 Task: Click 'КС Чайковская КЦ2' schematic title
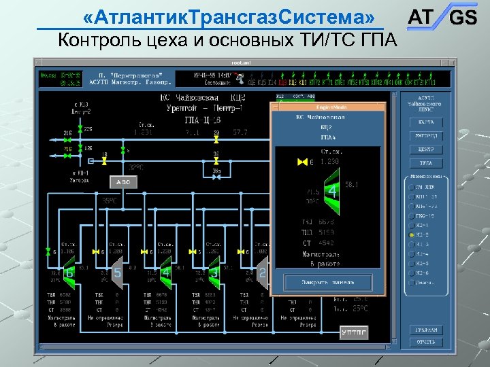tap(203, 98)
